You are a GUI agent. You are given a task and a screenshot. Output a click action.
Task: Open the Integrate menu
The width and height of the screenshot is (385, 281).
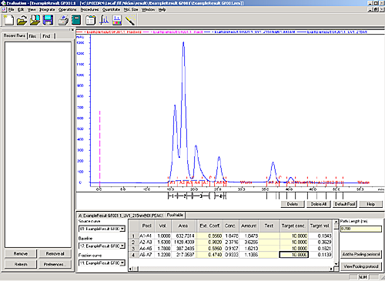[x=47, y=9]
